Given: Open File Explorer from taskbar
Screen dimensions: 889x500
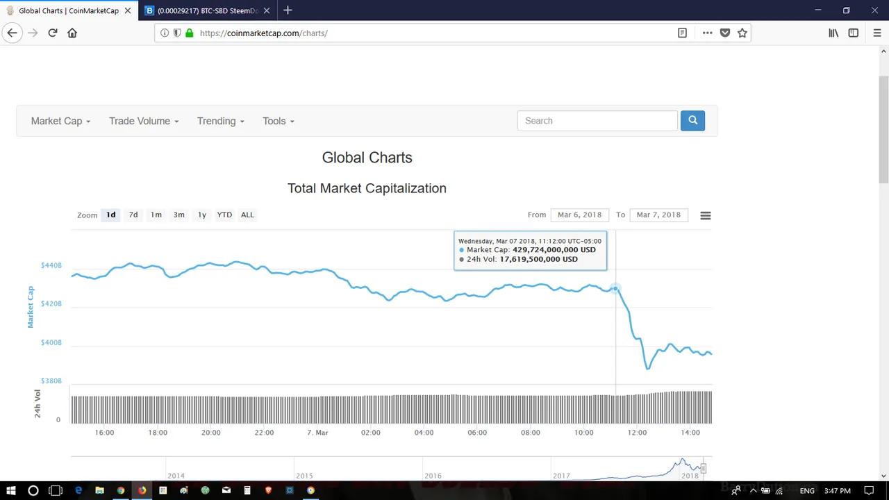Looking at the screenshot, I should [99, 490].
